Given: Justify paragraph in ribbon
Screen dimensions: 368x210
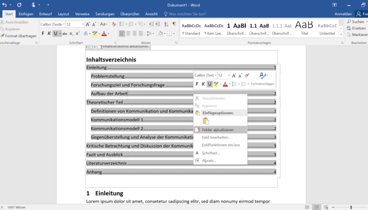Looking at the screenshot, I should pos(141,33).
